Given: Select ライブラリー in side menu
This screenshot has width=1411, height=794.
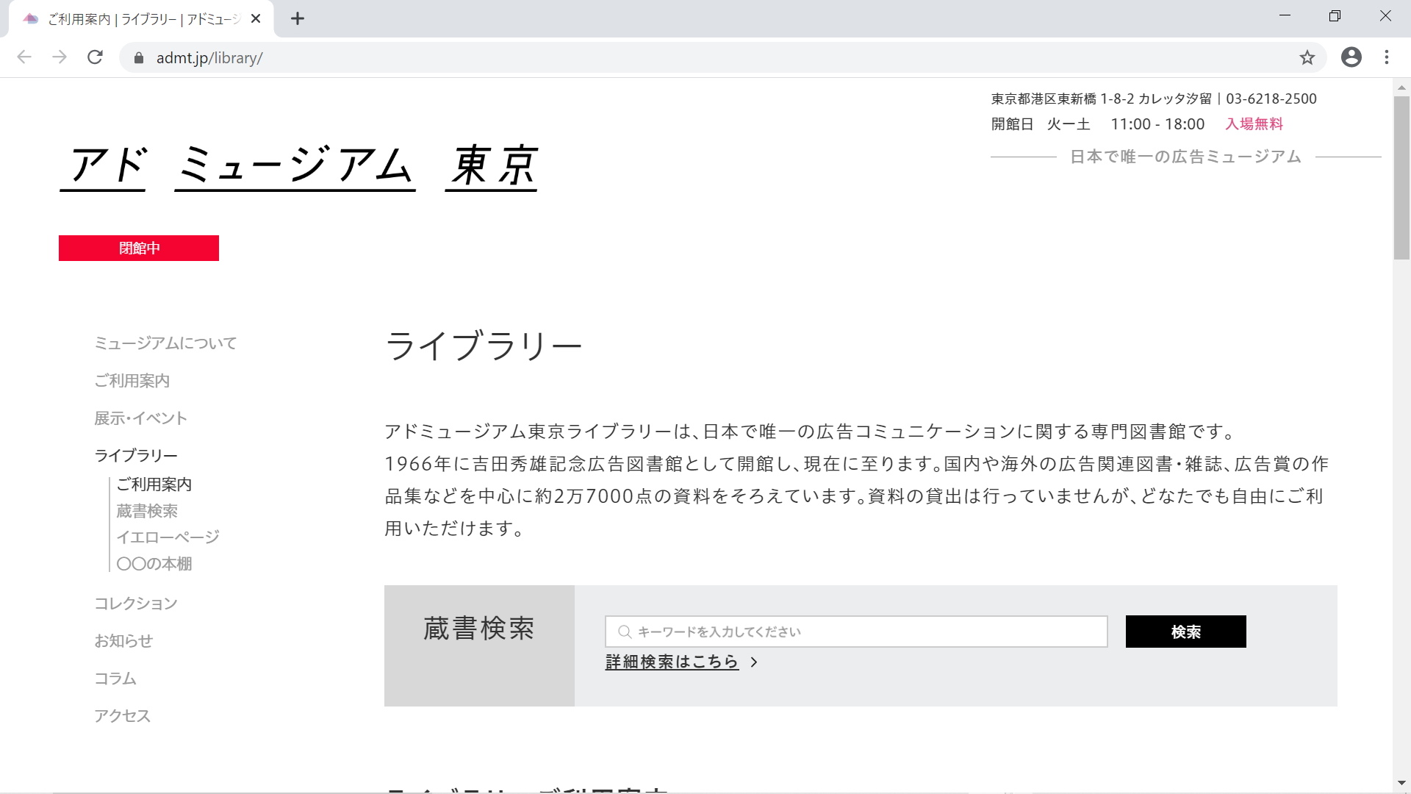Looking at the screenshot, I should pyautogui.click(x=136, y=456).
